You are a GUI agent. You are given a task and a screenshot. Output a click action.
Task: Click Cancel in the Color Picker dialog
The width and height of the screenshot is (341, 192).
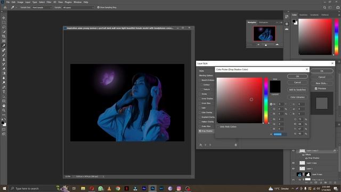(x=297, y=83)
